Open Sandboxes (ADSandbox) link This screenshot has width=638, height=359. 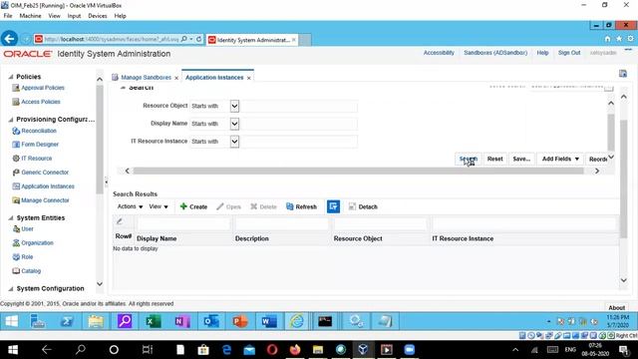click(495, 53)
